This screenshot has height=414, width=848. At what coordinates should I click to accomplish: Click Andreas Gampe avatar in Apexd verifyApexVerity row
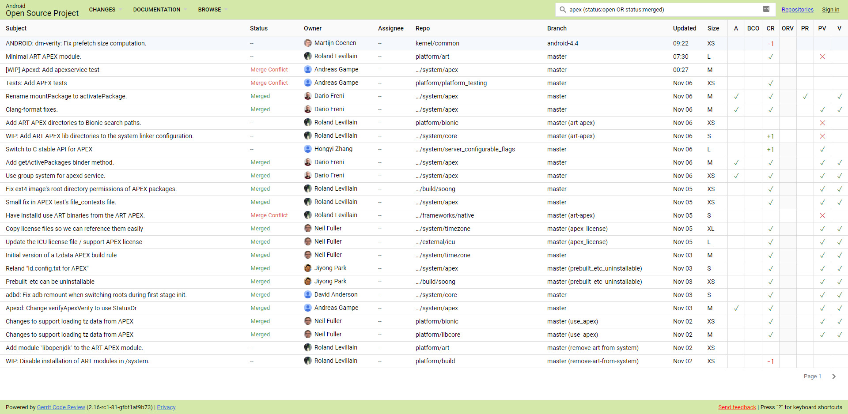pos(308,308)
